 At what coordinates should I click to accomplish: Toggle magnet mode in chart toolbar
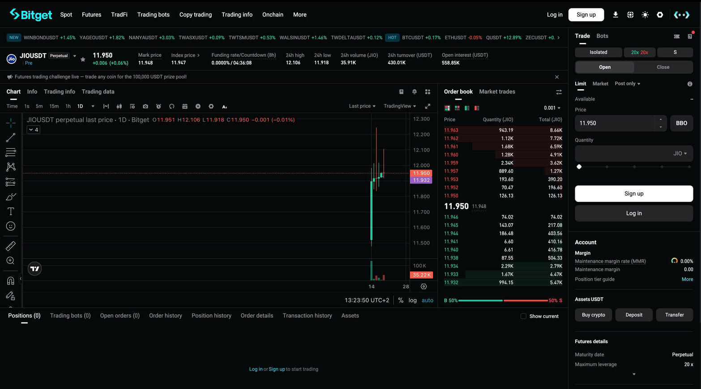11,281
